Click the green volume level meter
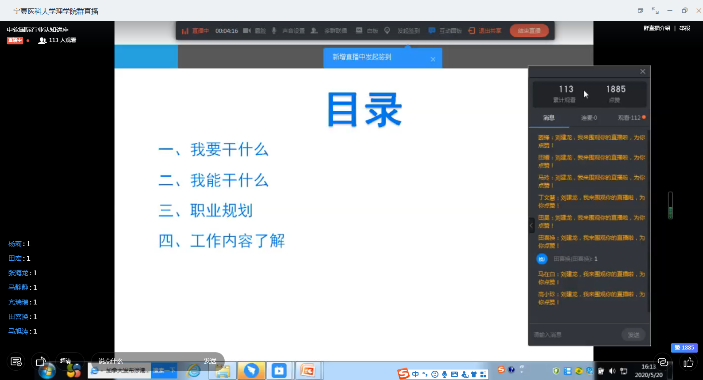 (x=670, y=206)
